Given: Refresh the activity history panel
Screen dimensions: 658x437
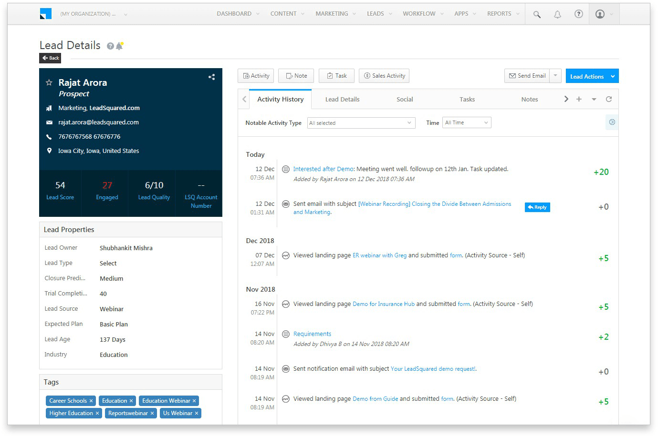Looking at the screenshot, I should tap(609, 99).
